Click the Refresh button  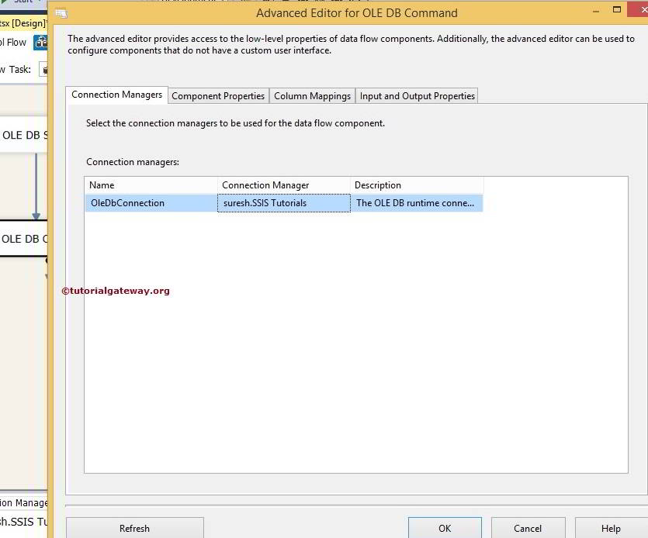coord(134,528)
